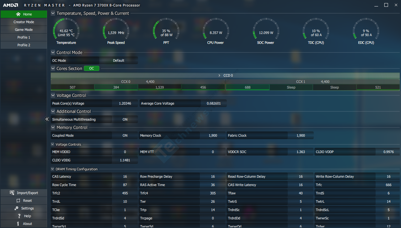Expand the CCD 0 chevron
This screenshot has height=228, width=401.
(x=219, y=75)
